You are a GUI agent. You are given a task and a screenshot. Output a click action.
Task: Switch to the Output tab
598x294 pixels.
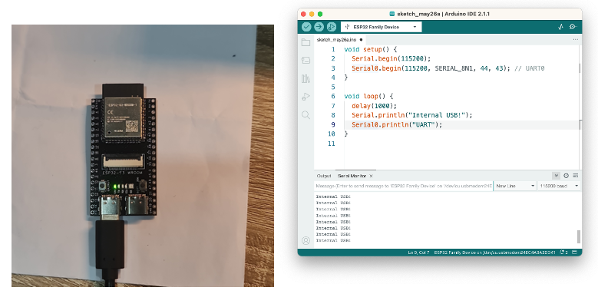point(324,177)
